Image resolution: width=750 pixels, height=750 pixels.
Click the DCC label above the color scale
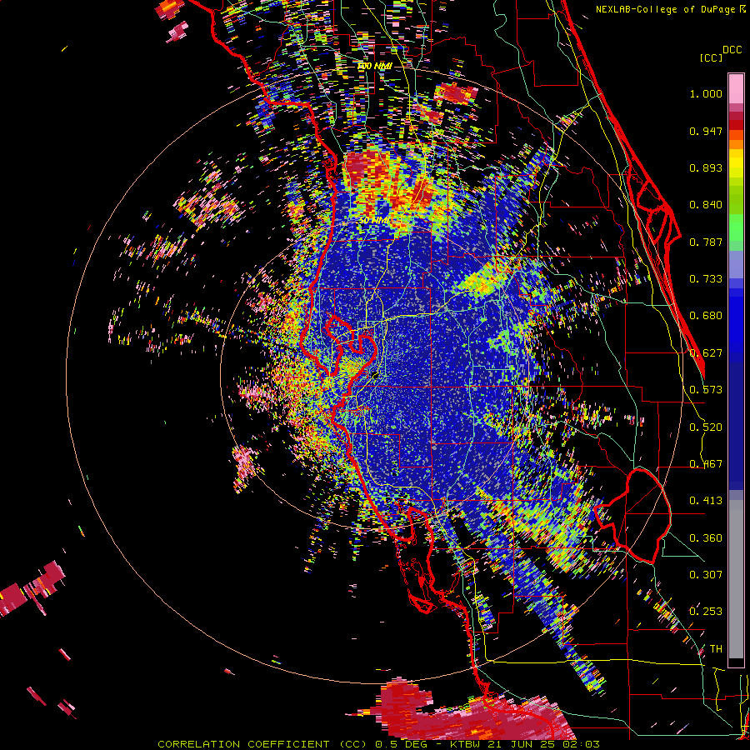pos(732,50)
